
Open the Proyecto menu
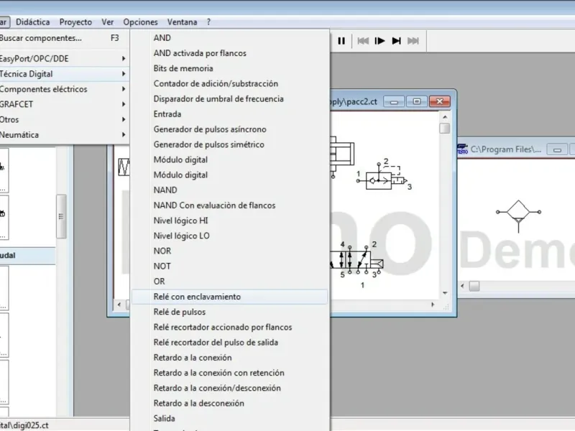75,22
